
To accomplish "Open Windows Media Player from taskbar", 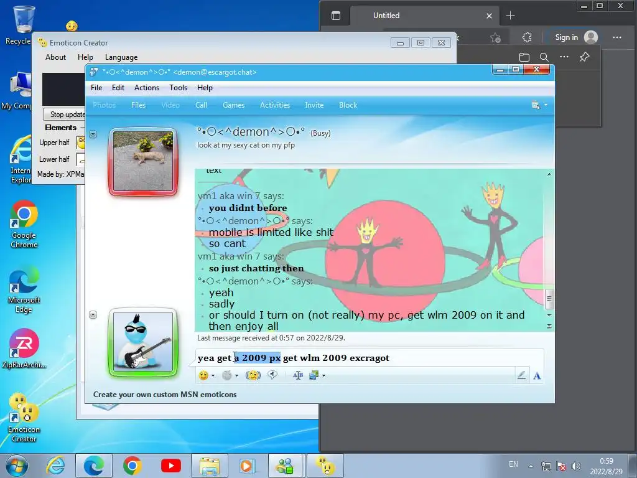I will coord(246,466).
